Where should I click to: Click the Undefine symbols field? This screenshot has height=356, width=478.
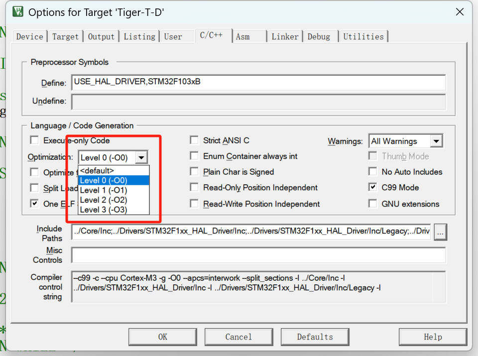pyautogui.click(x=258, y=102)
